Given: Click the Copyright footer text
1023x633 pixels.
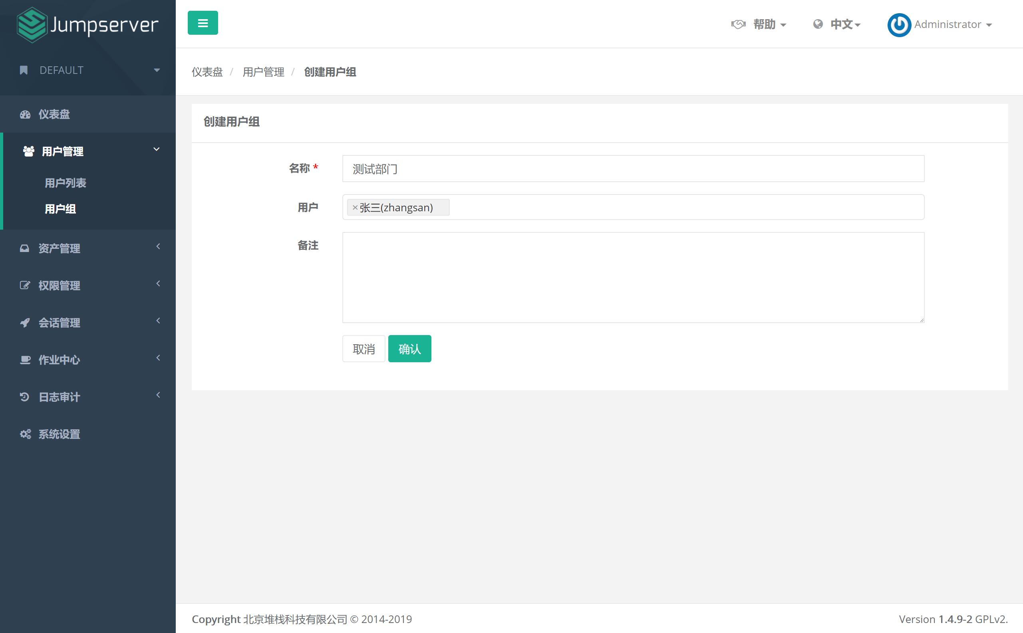Looking at the screenshot, I should click(302, 619).
